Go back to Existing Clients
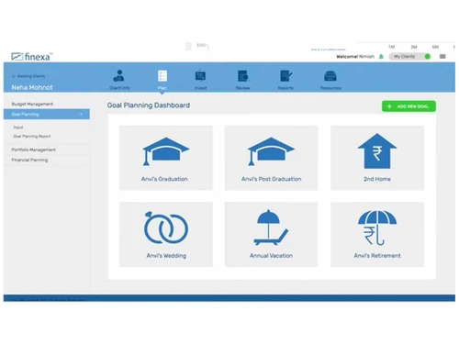 tap(28, 76)
